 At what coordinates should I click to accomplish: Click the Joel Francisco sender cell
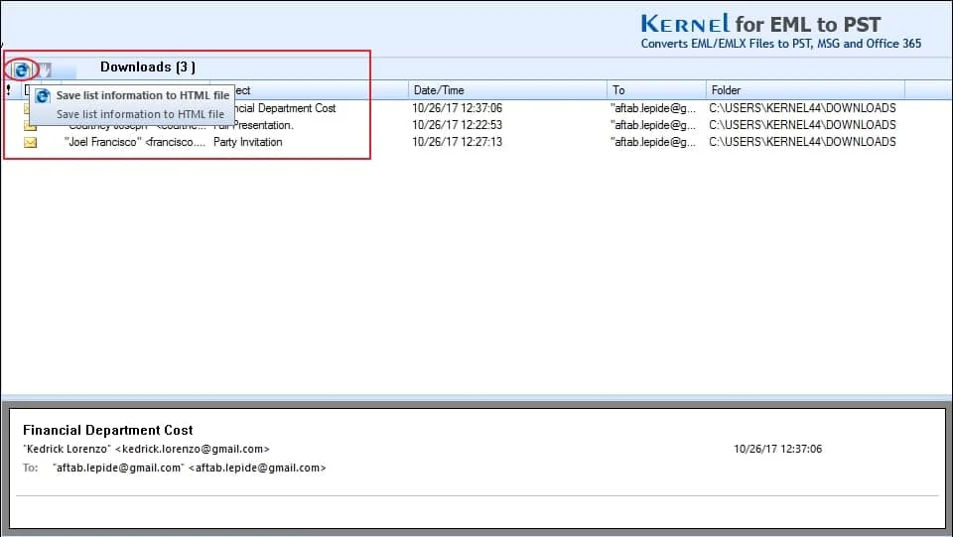[x=135, y=142]
